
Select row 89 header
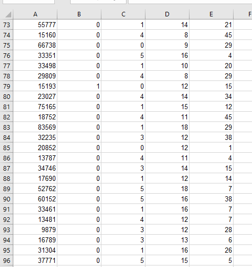click(x=7, y=189)
